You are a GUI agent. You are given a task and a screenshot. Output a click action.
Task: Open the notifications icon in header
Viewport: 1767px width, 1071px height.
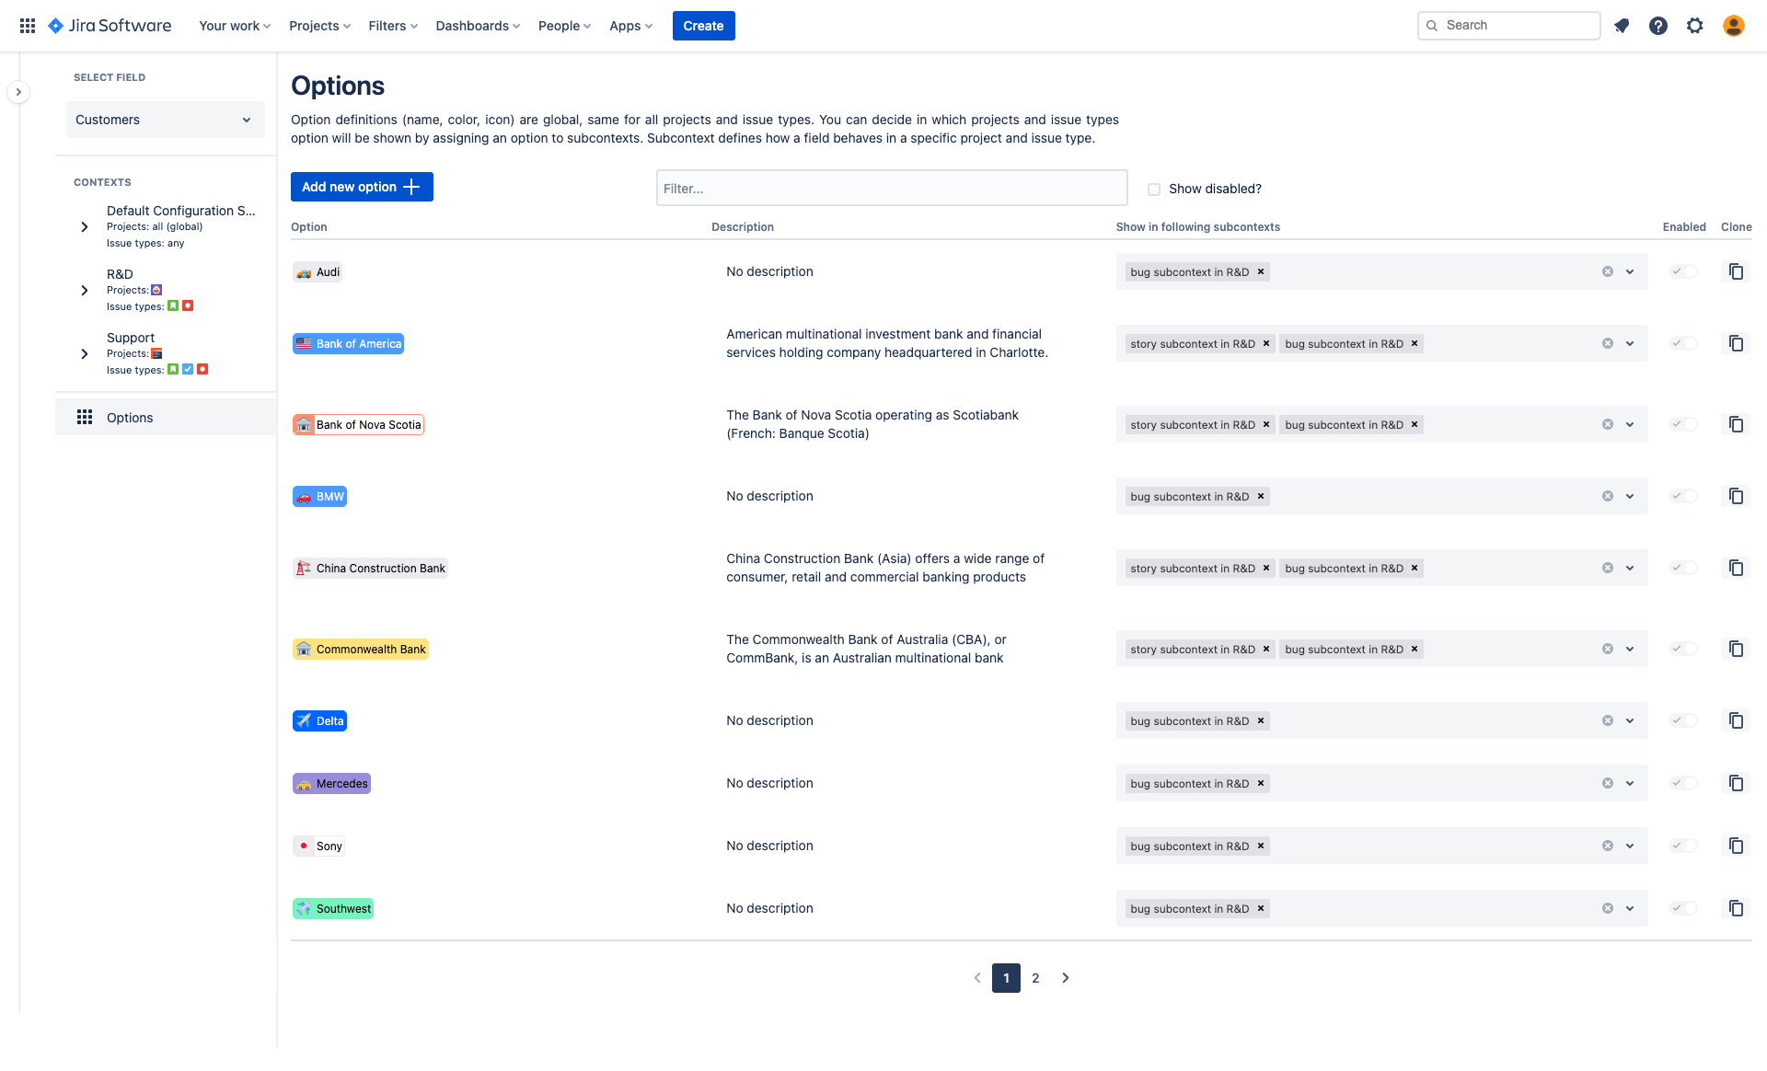click(1622, 26)
